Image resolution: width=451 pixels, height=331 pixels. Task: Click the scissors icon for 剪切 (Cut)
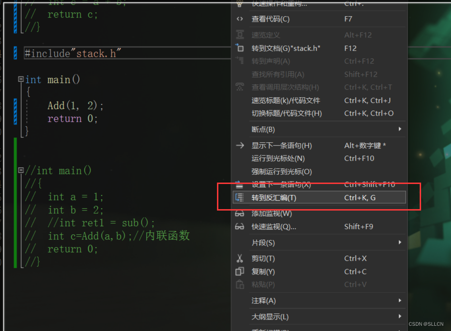click(240, 258)
